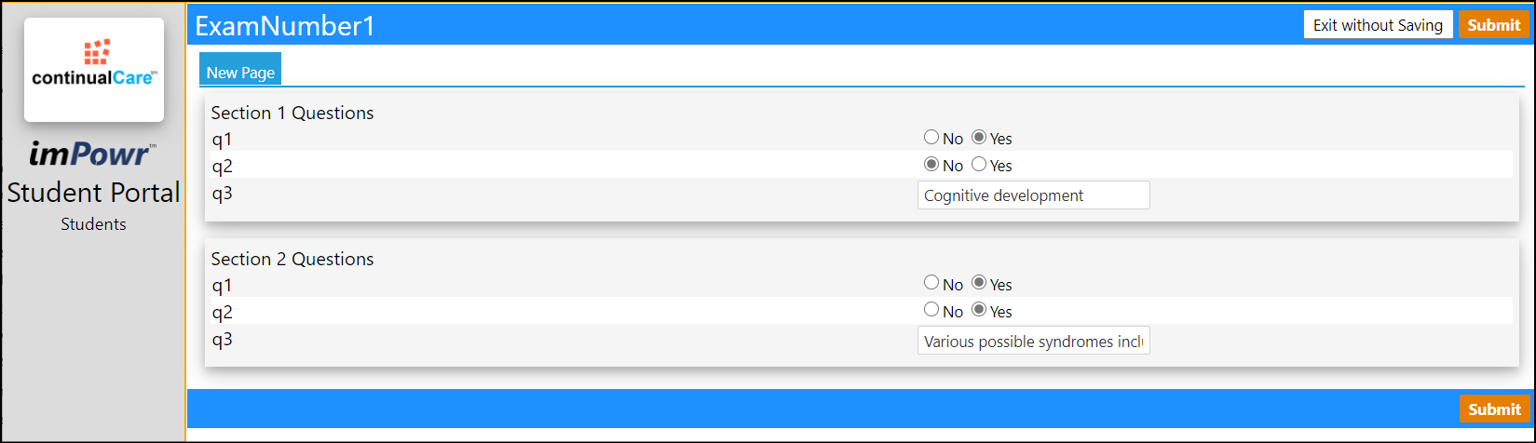Click Exit without Saving button
1536x443 pixels.
coord(1378,25)
